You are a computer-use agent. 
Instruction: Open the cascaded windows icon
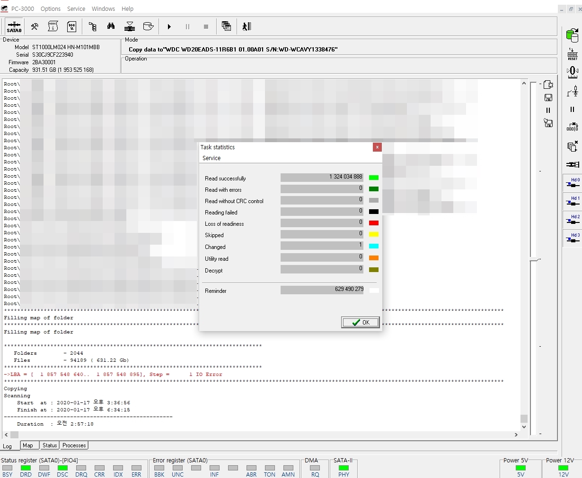click(x=227, y=26)
